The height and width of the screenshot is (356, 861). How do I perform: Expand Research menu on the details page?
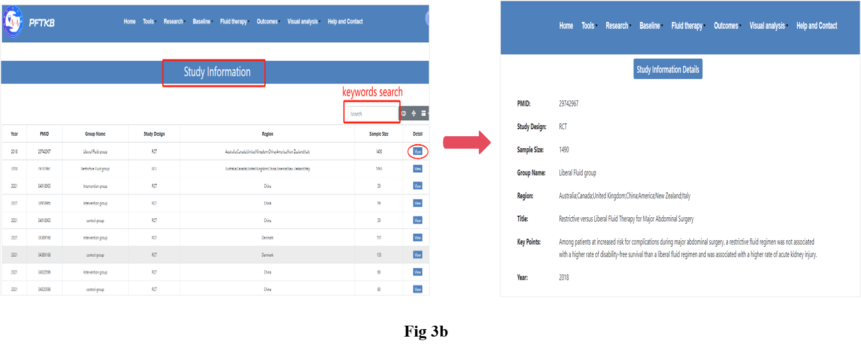point(618,26)
